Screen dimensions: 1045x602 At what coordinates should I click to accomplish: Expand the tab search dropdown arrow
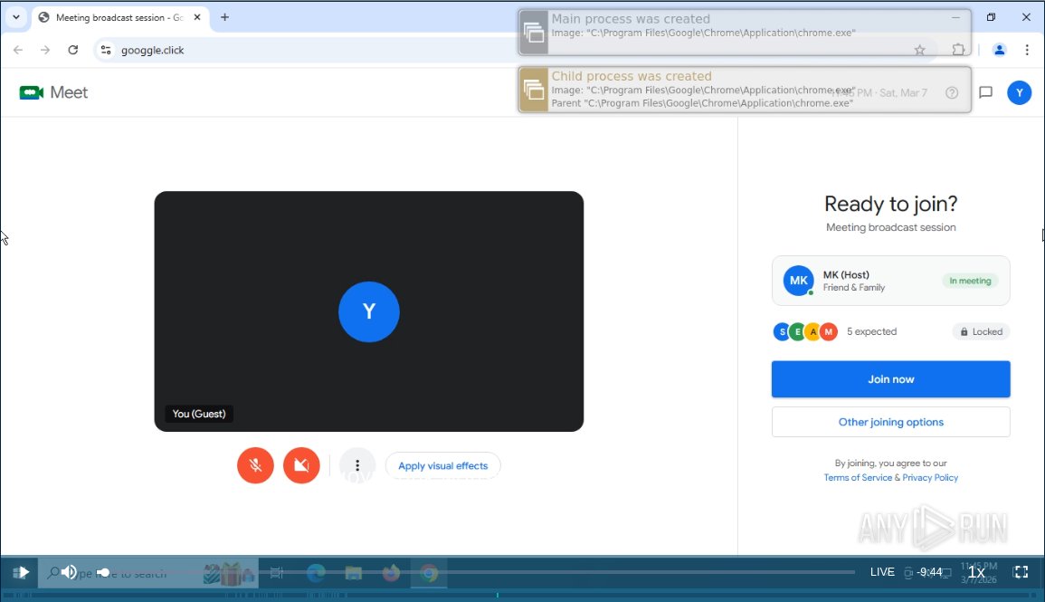pos(16,17)
